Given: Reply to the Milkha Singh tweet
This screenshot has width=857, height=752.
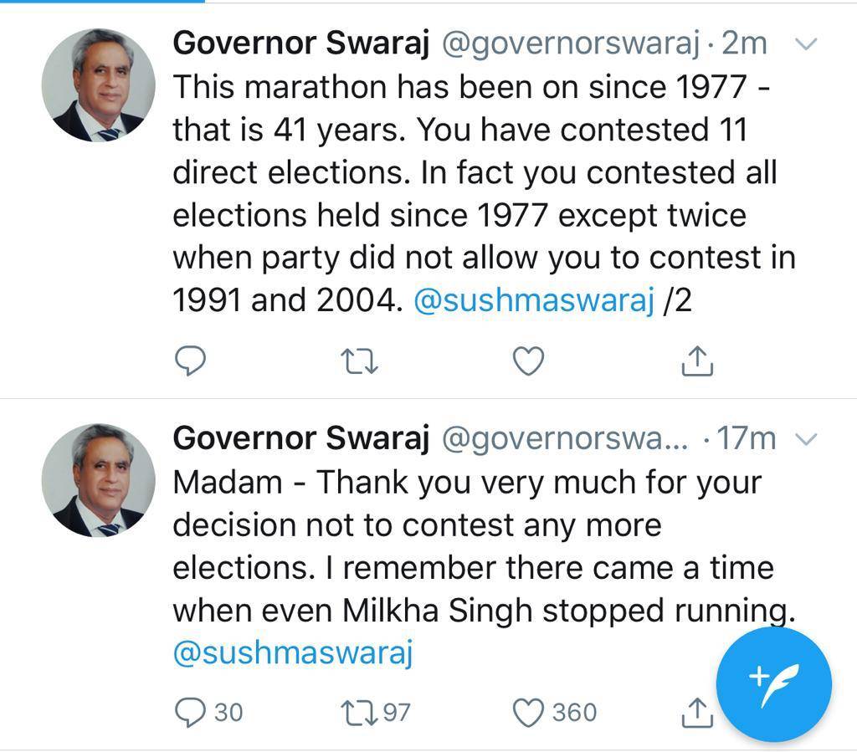Looking at the screenshot, I should tap(190, 712).
